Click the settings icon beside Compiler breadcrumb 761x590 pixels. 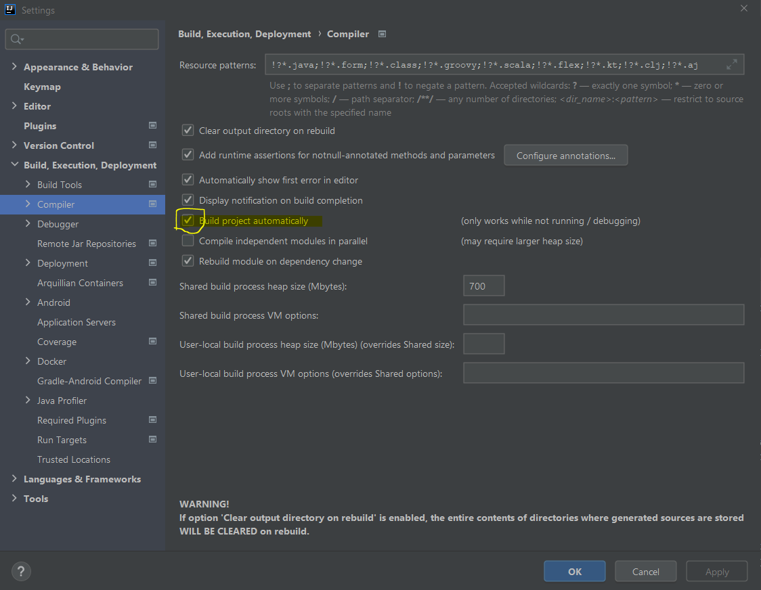pos(382,33)
